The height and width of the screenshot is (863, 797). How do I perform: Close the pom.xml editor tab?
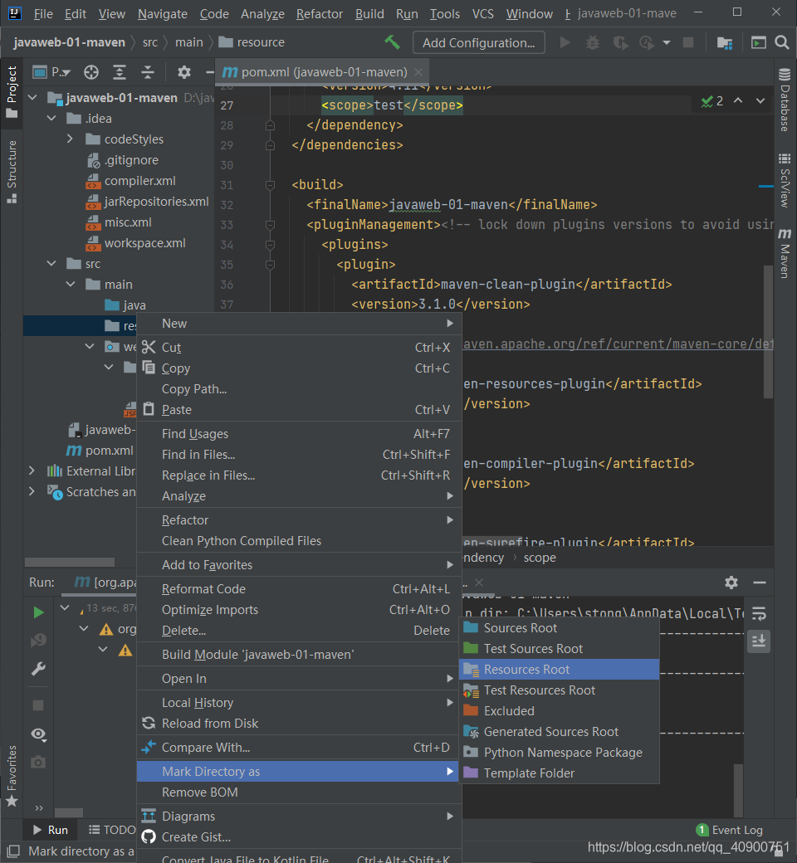418,72
